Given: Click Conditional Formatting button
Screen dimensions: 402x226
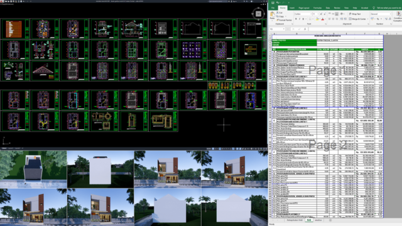Looking at the screenshot, I should (x=398, y=17).
